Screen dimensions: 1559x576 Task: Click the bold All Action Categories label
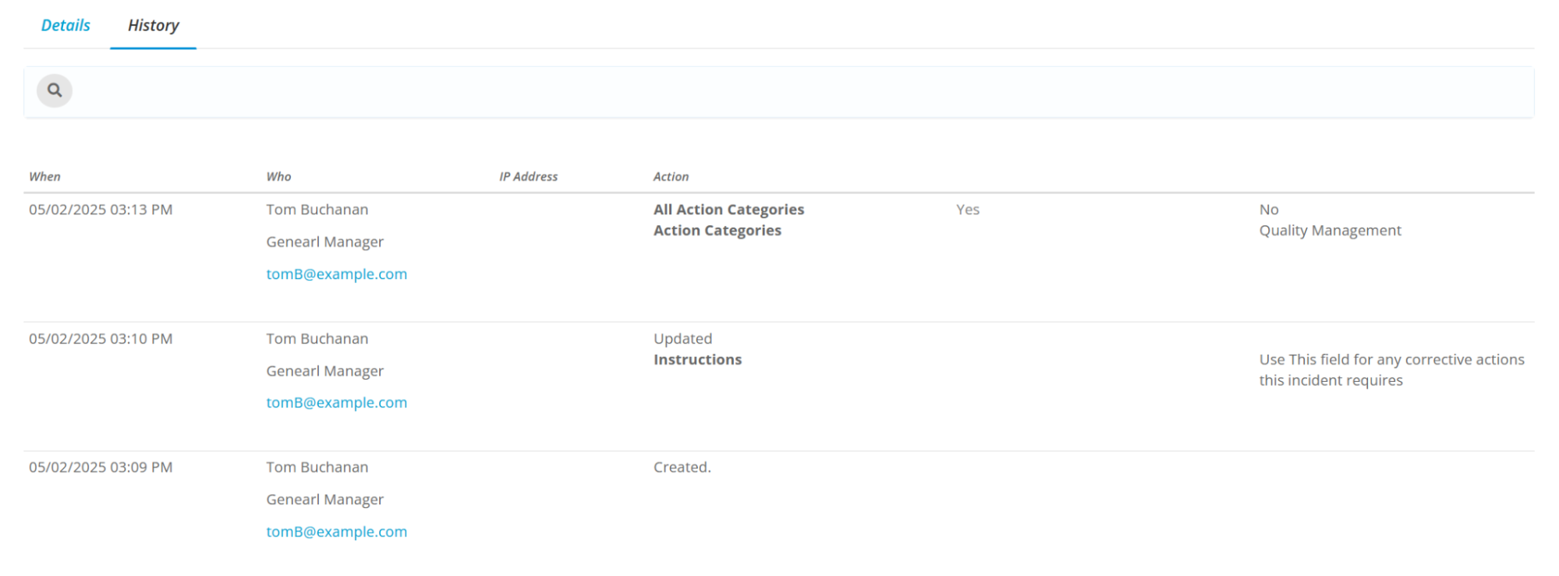(x=728, y=210)
